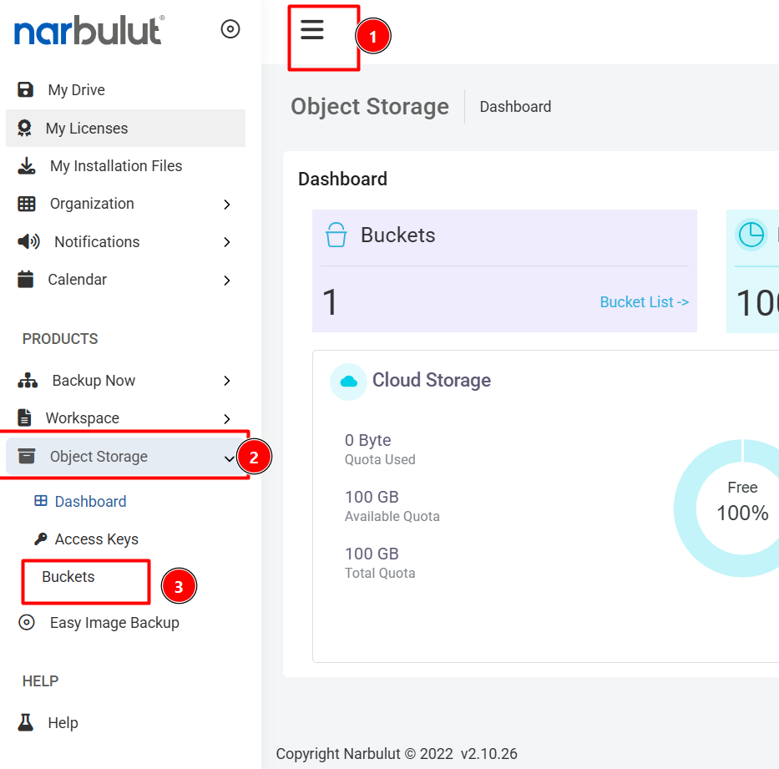Click the PRODUCTS section label

tap(60, 339)
